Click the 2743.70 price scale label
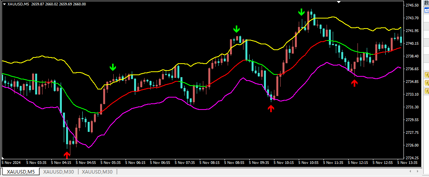 click(413, 18)
